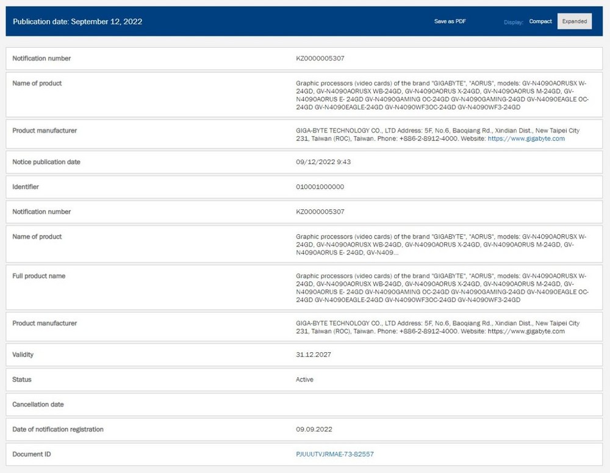Screen dimensions: 610x473
Task: Click the Validity date 31.12.2027
Action: point(314,355)
